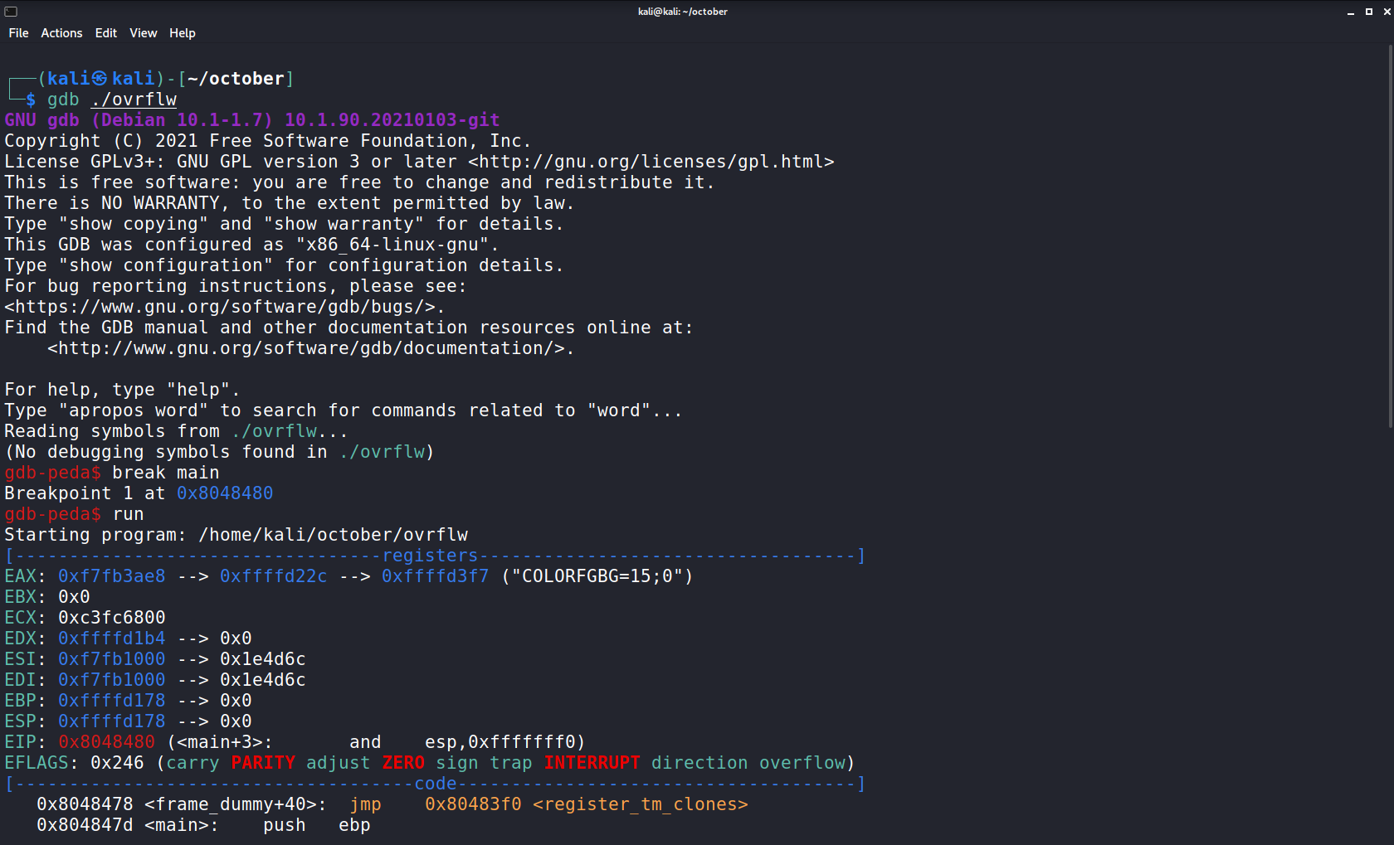This screenshot has height=845, width=1394.
Task: Click the Starting program path /home/kali/october/ovrflw
Action: 334,535
